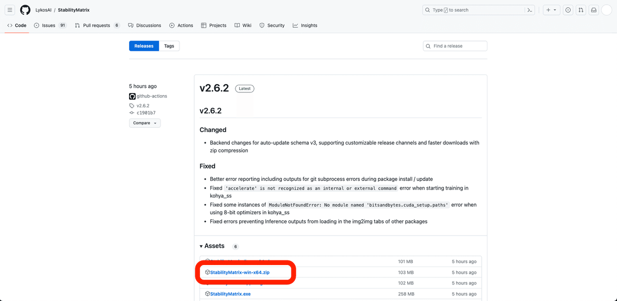Open the Pull requests repository tab
617x301 pixels.
point(97,25)
